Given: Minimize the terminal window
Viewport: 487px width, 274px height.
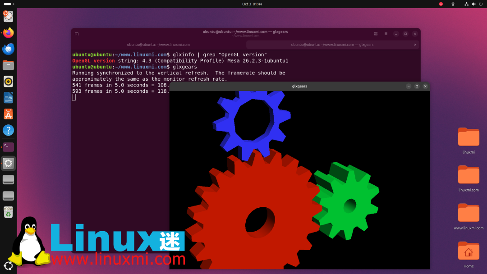Looking at the screenshot, I should coord(396,34).
